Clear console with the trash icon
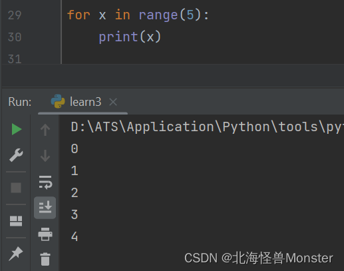The width and height of the screenshot is (344, 271). click(45, 259)
